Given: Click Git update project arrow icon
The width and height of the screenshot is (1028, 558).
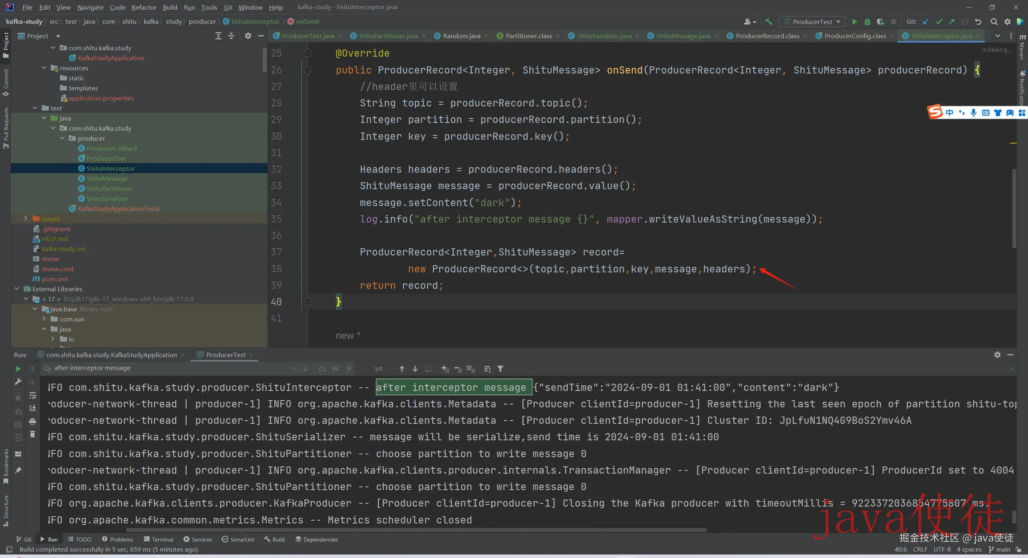Looking at the screenshot, I should [x=926, y=22].
